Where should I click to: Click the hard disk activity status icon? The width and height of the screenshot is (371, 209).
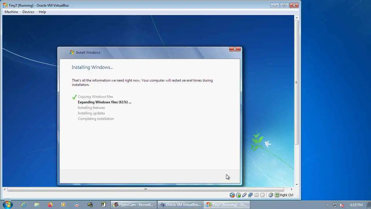[x=232, y=195]
